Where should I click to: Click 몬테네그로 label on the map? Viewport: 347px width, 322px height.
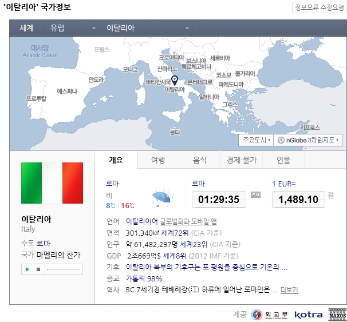(x=200, y=82)
